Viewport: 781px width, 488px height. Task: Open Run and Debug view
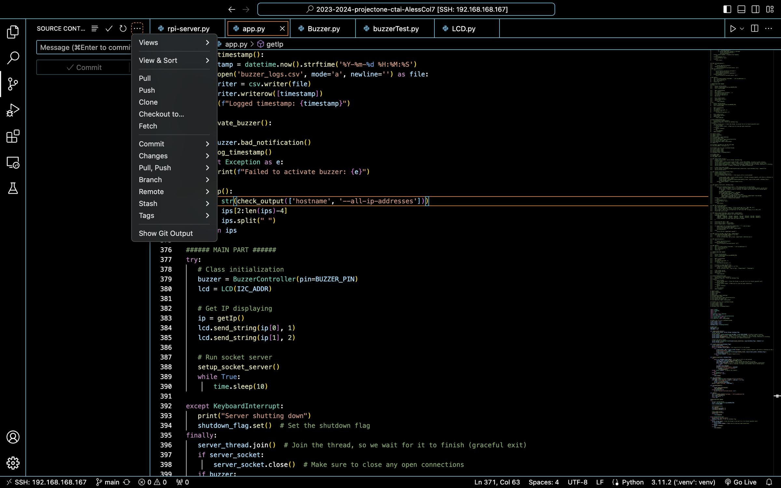click(13, 110)
